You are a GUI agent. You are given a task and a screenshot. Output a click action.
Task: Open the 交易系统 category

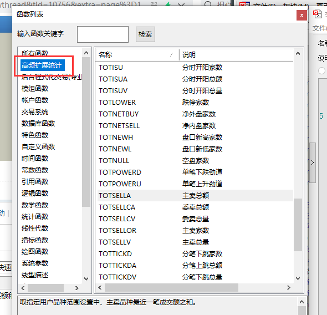[x=35, y=112]
